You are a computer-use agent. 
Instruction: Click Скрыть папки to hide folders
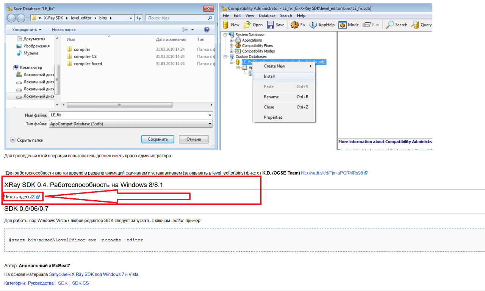(x=27, y=140)
